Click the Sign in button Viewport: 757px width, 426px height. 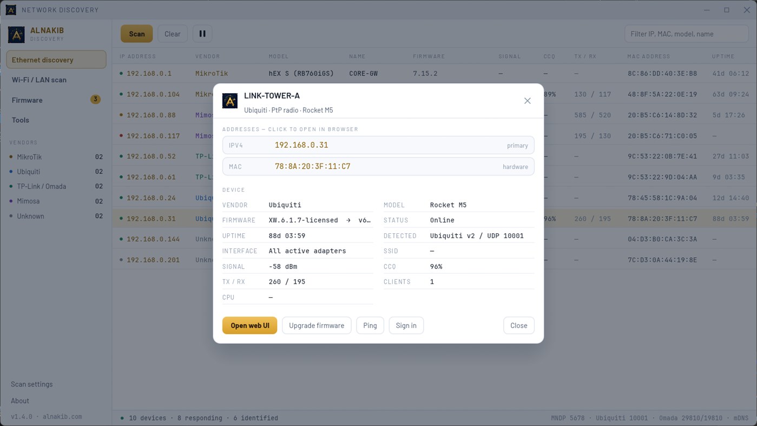(406, 325)
